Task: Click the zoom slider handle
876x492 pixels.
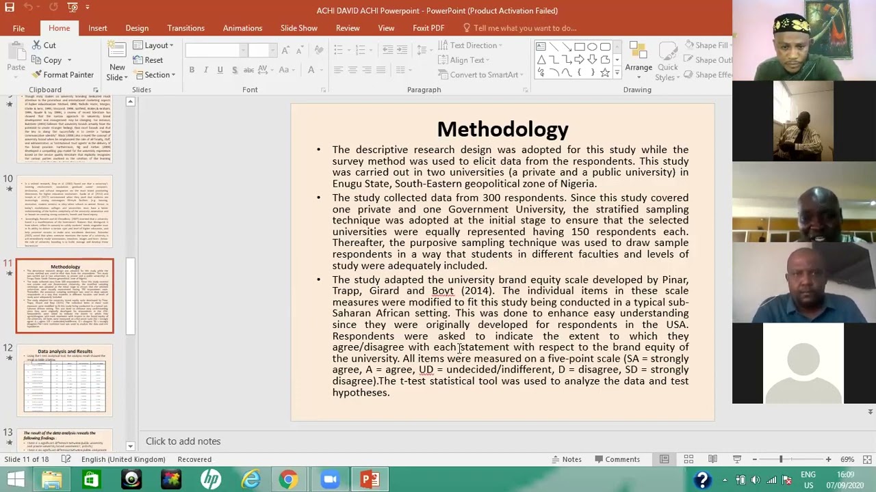Action: click(781, 459)
